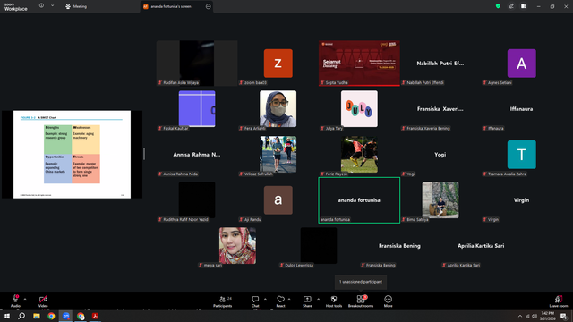Click the zoom Workplace logo
Image resolution: width=573 pixels, height=322 pixels.
click(16, 7)
